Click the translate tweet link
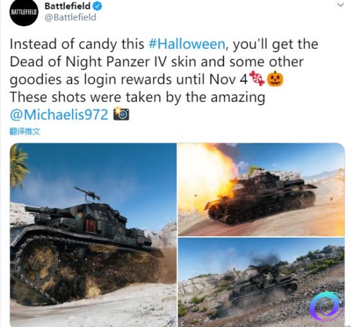 click(x=25, y=131)
